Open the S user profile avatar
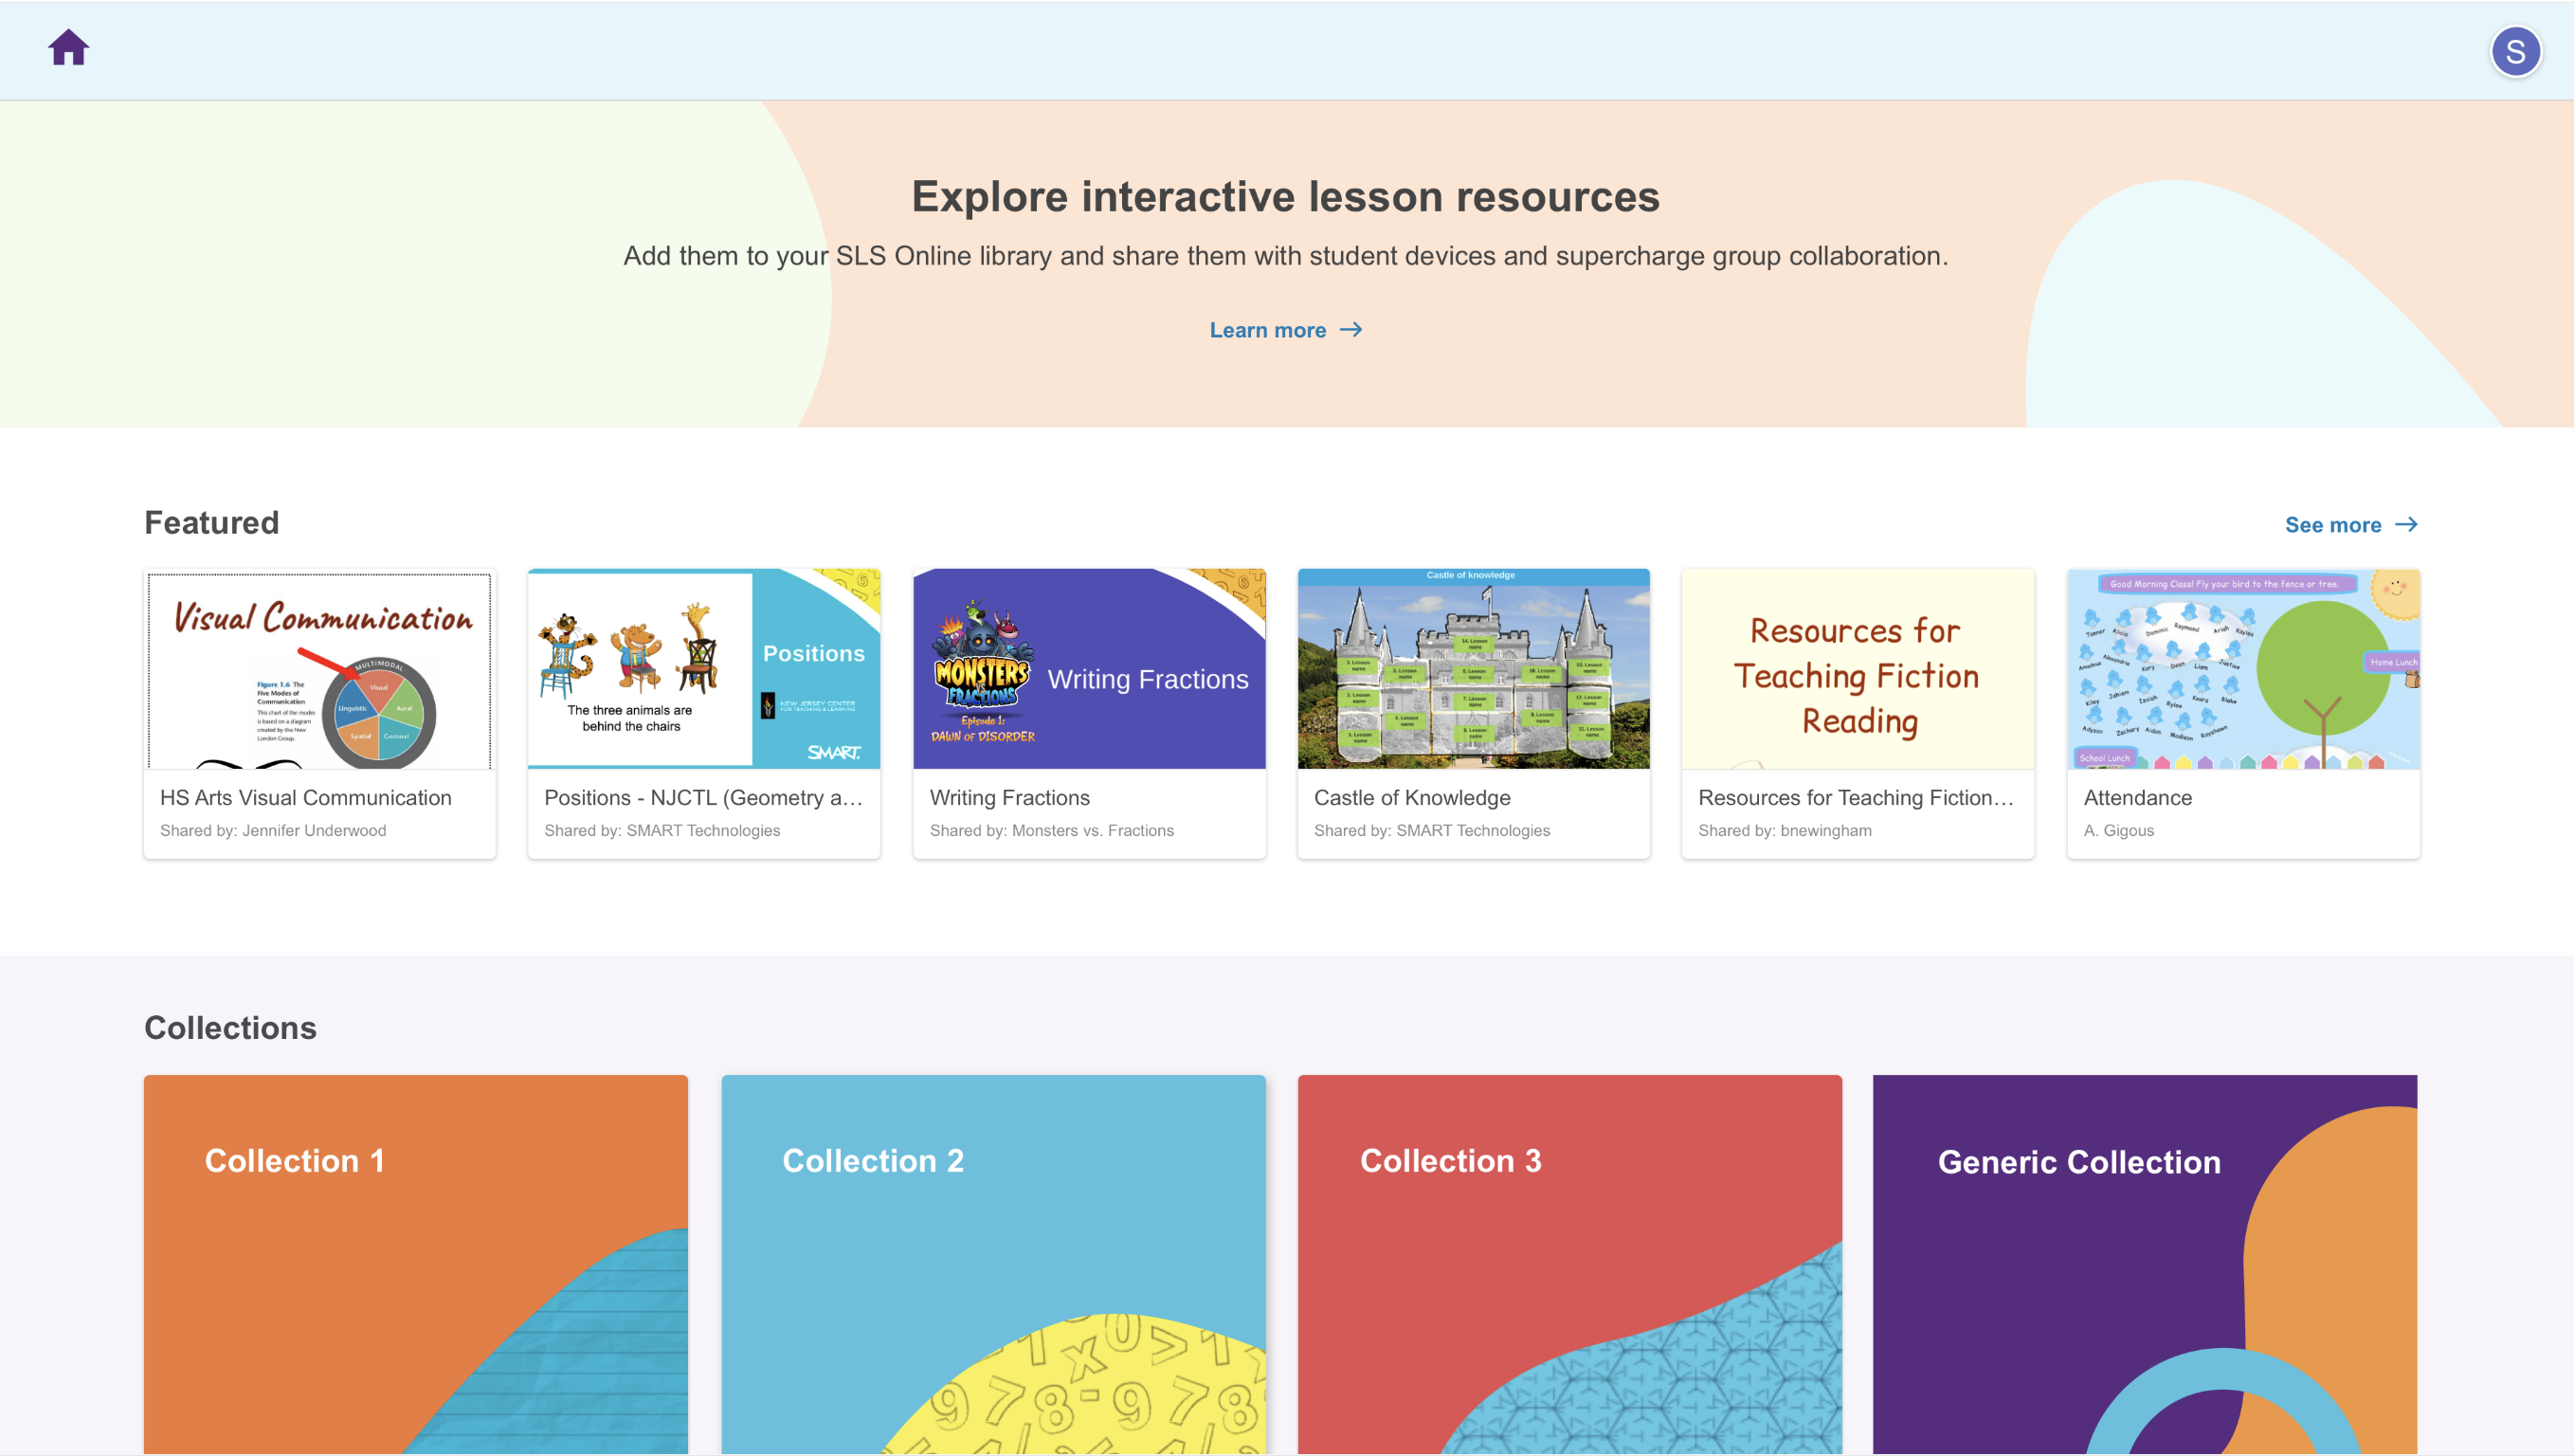 click(2515, 52)
